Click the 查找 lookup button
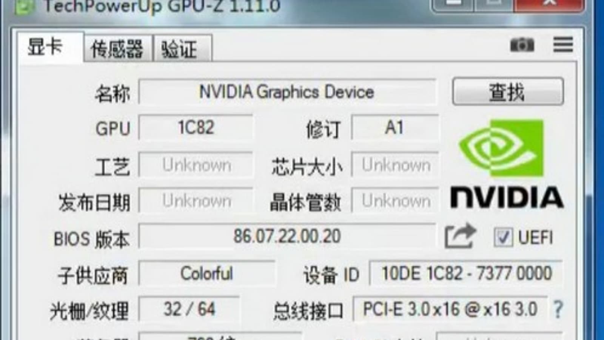The height and width of the screenshot is (340, 604). [508, 92]
